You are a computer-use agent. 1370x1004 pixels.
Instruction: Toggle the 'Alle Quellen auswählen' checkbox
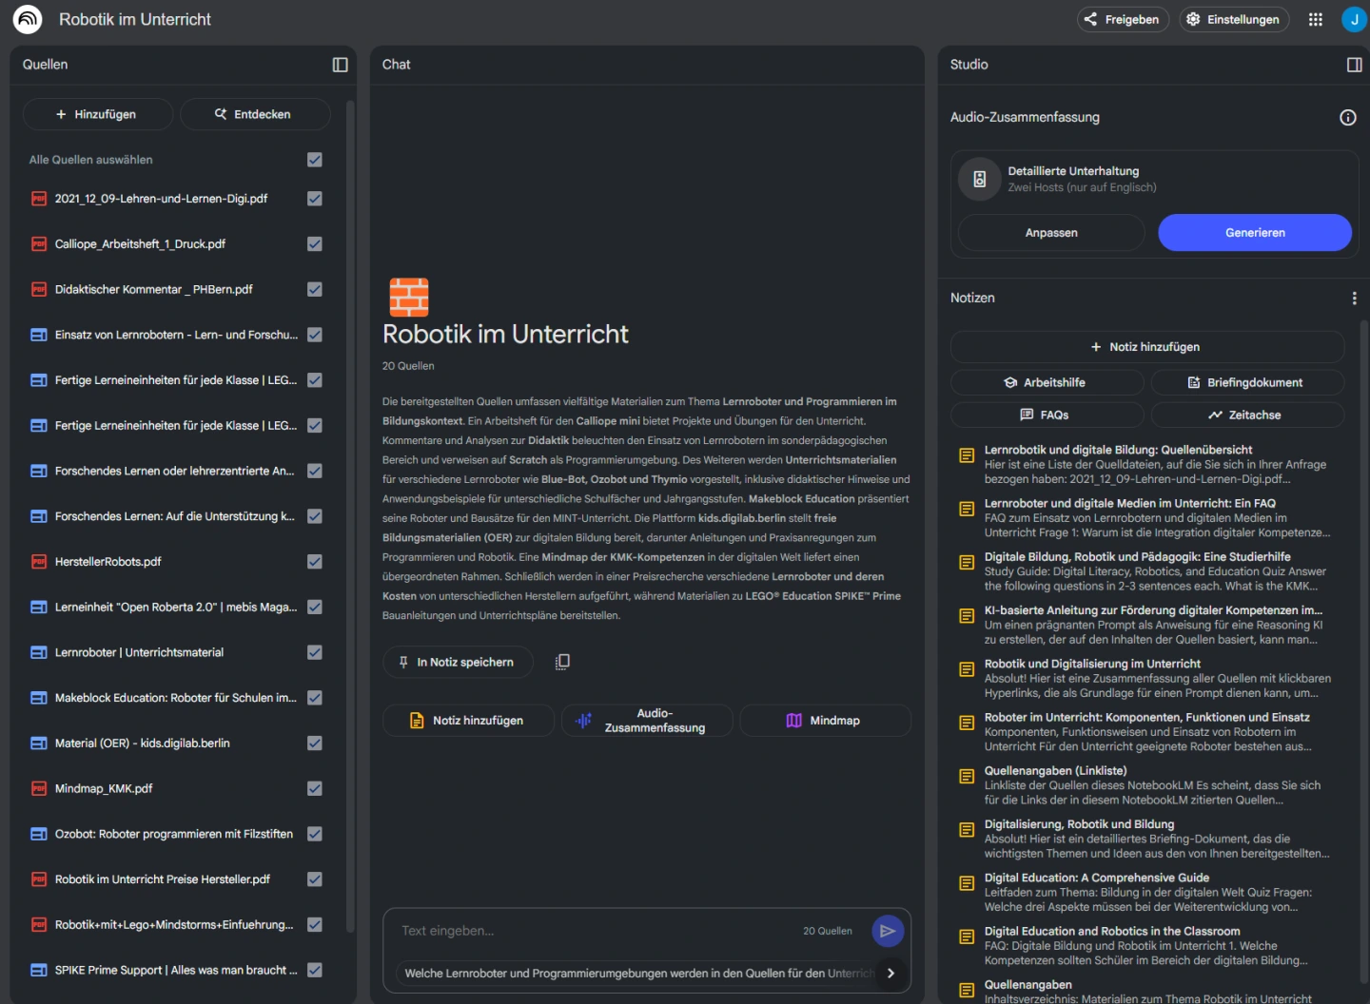(x=315, y=160)
